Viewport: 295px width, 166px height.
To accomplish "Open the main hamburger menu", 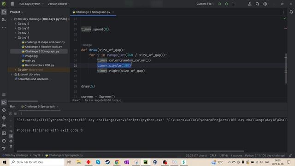I will coord(12,4).
